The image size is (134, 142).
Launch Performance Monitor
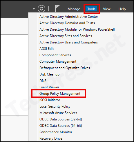(56, 132)
